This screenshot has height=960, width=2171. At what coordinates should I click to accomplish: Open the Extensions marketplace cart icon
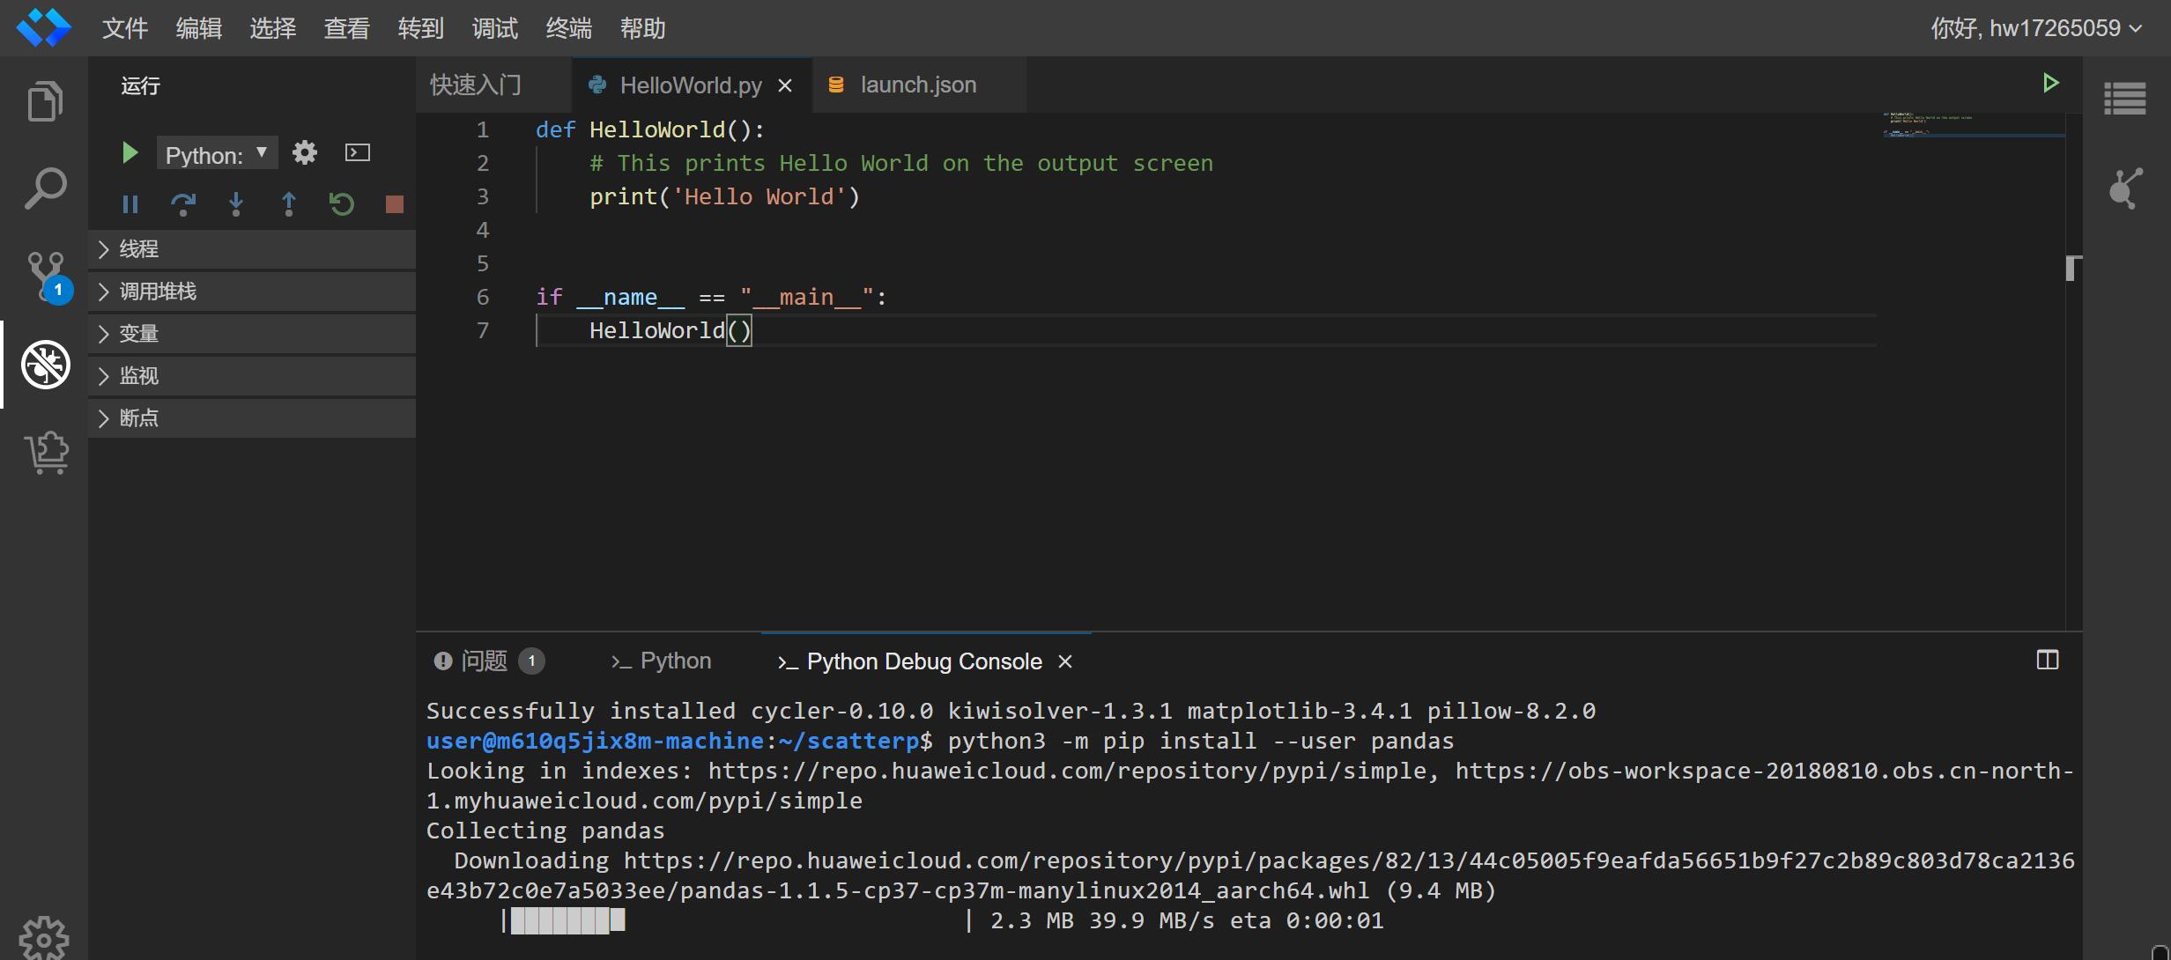pos(46,453)
